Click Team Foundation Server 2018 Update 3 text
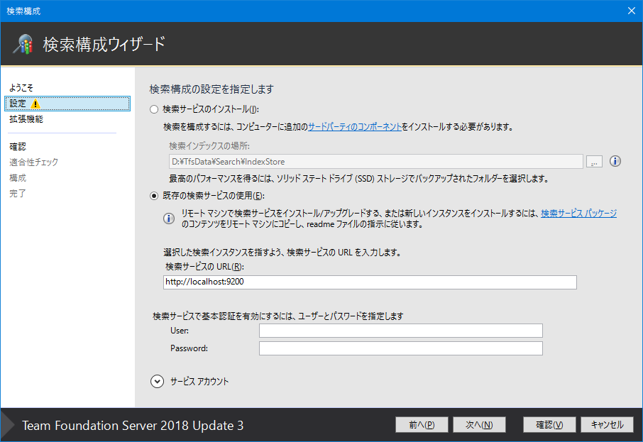Image resolution: width=643 pixels, height=442 pixels. click(133, 426)
